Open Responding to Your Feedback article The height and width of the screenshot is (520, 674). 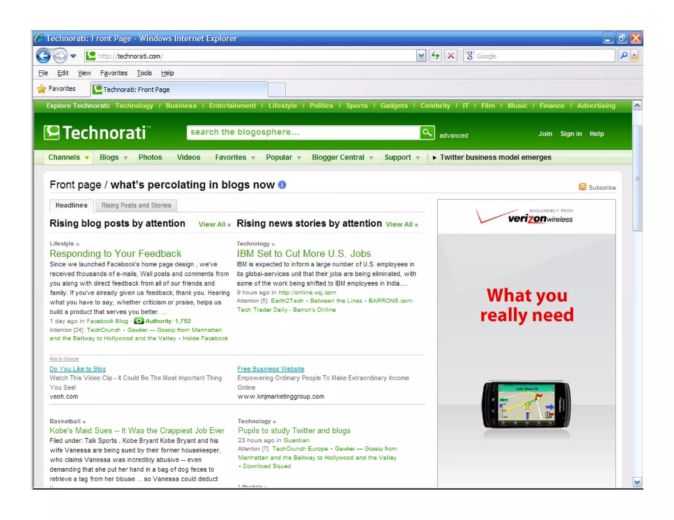point(116,253)
